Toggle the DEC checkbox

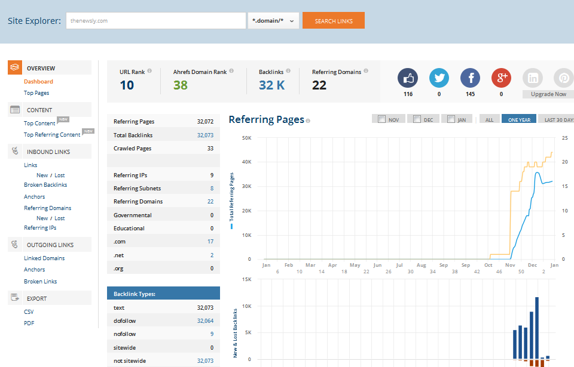point(417,119)
